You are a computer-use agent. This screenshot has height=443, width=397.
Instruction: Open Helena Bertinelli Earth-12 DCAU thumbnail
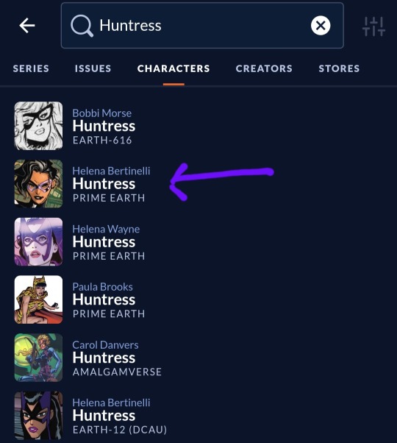coord(38,415)
